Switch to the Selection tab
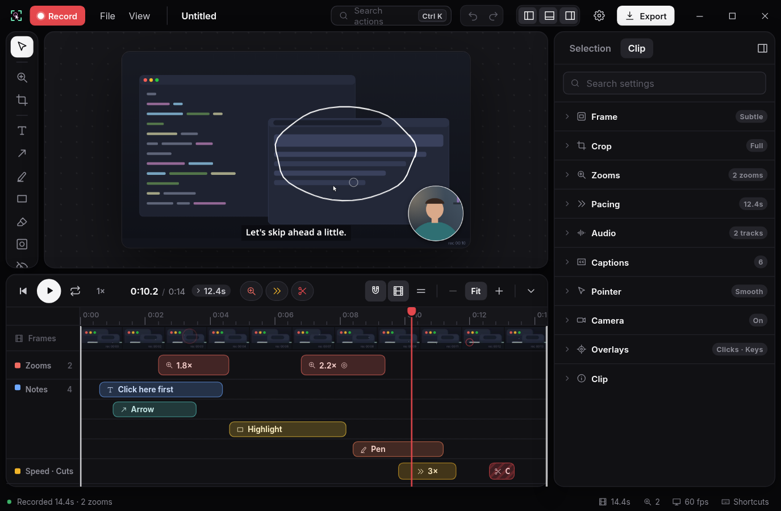781x511 pixels. pyautogui.click(x=590, y=48)
